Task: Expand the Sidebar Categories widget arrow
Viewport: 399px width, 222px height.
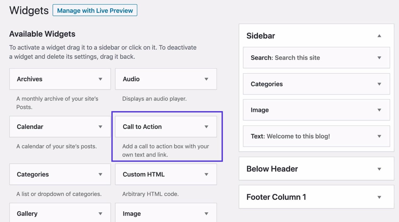Action: (379, 84)
